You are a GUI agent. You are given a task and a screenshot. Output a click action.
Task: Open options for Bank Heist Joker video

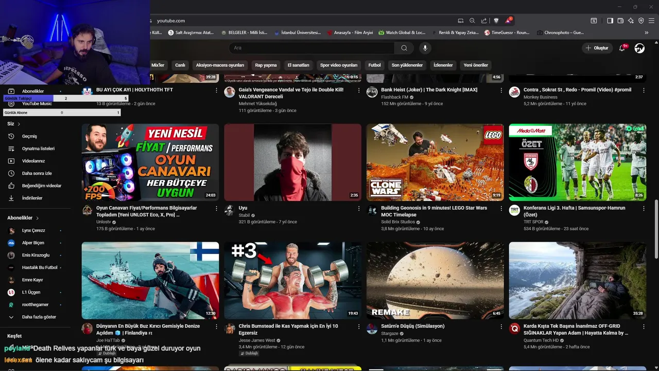tap(501, 90)
